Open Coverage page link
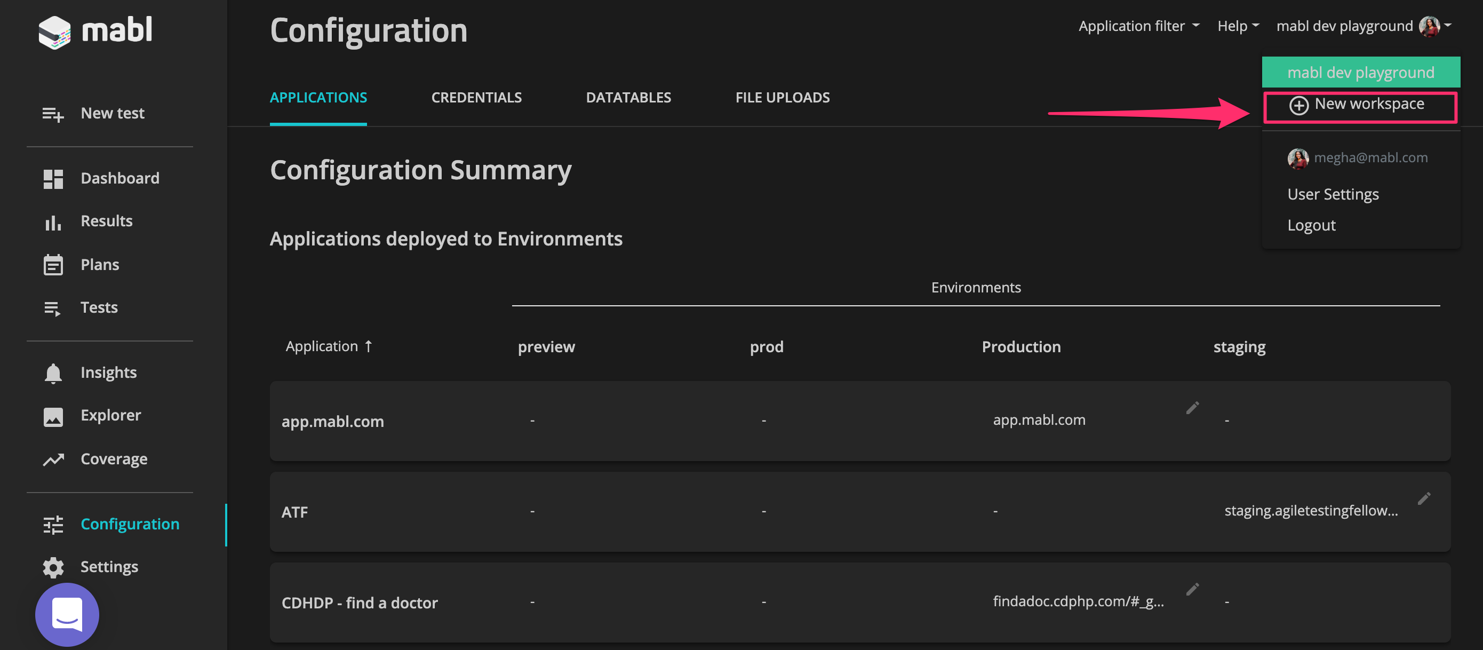 pyautogui.click(x=114, y=459)
